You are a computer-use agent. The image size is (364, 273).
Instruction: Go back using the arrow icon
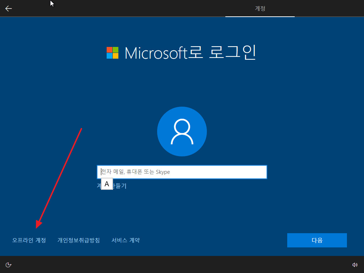click(x=9, y=9)
